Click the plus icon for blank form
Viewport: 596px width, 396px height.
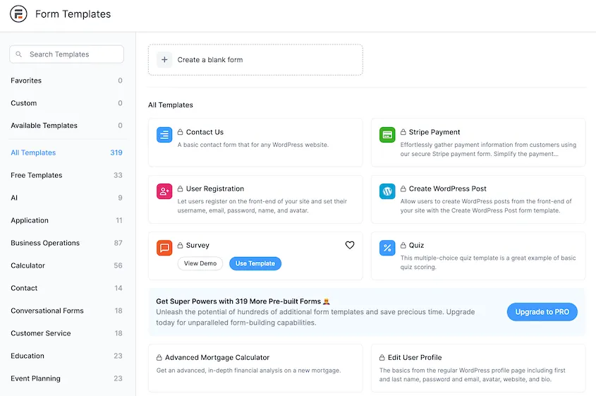[x=164, y=60]
